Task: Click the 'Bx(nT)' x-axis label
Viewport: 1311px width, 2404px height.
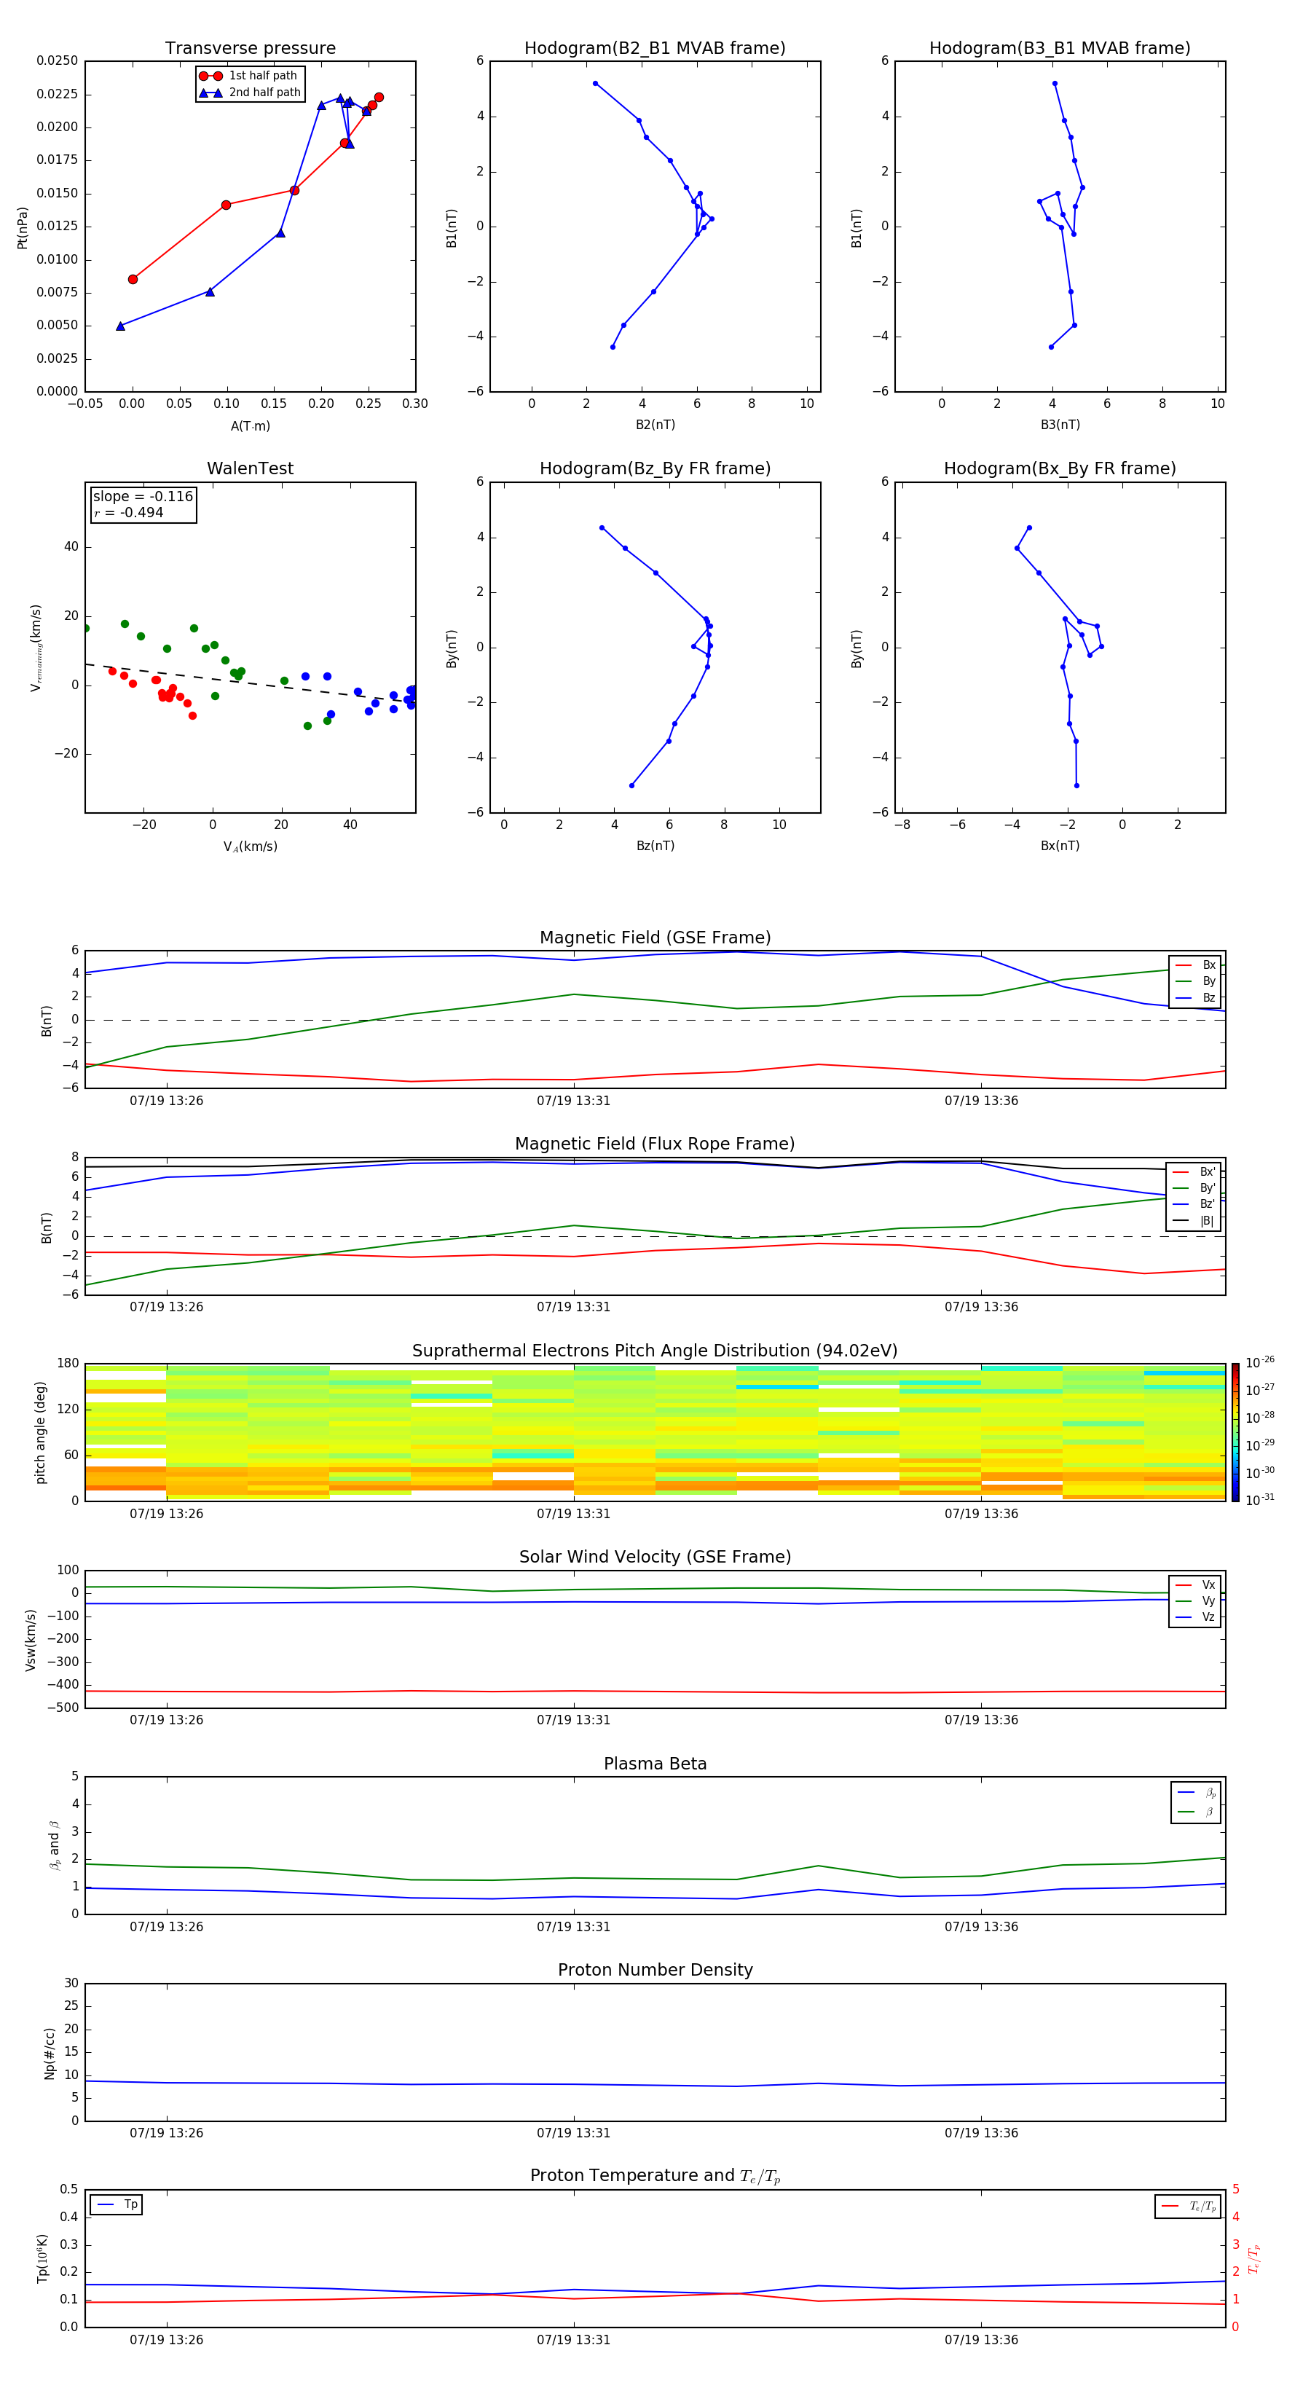Action: coord(1060,846)
